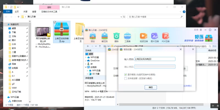
Task: Go up one level in 好压
Action: [x=100, y=46]
